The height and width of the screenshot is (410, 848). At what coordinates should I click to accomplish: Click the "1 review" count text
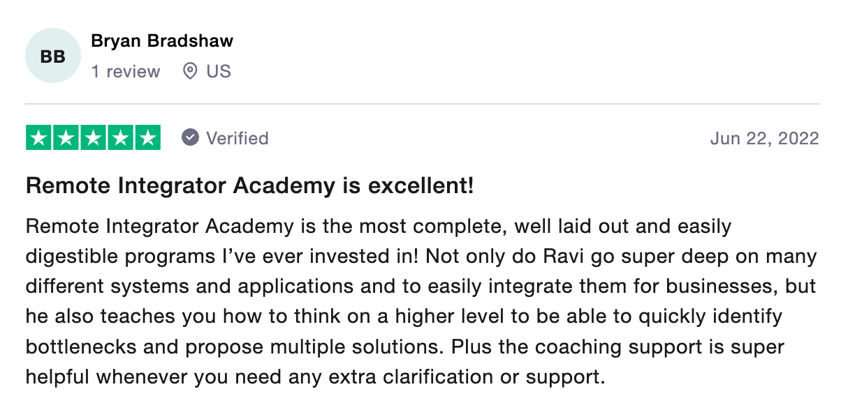126,71
